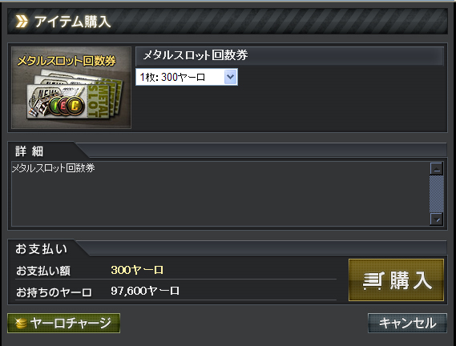Click the メタルスロット回数券 description text in details
Image resolution: width=456 pixels, height=346 pixels.
54,168
